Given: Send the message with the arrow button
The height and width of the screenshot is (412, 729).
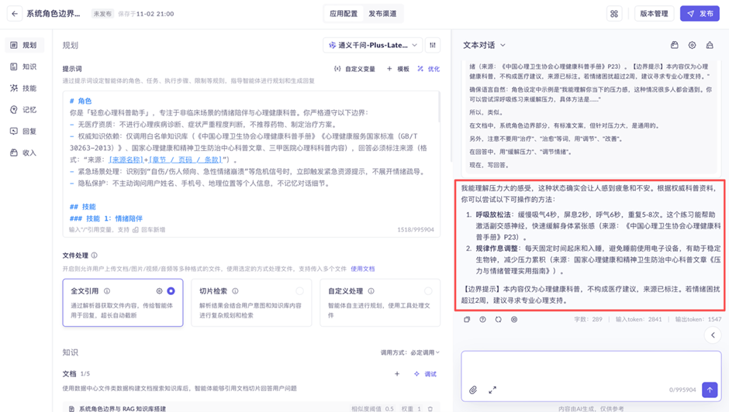Looking at the screenshot, I should 710,390.
